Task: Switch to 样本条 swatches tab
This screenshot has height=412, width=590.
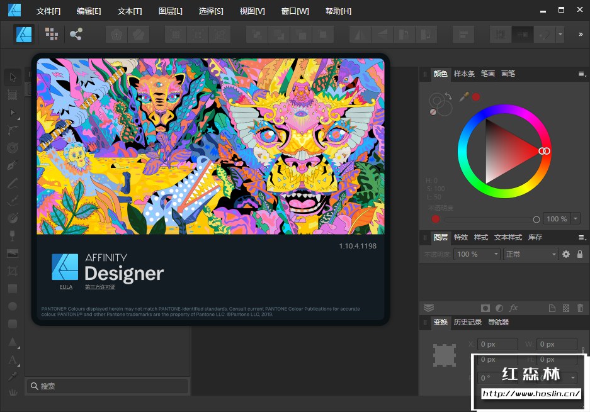Action: click(x=464, y=74)
